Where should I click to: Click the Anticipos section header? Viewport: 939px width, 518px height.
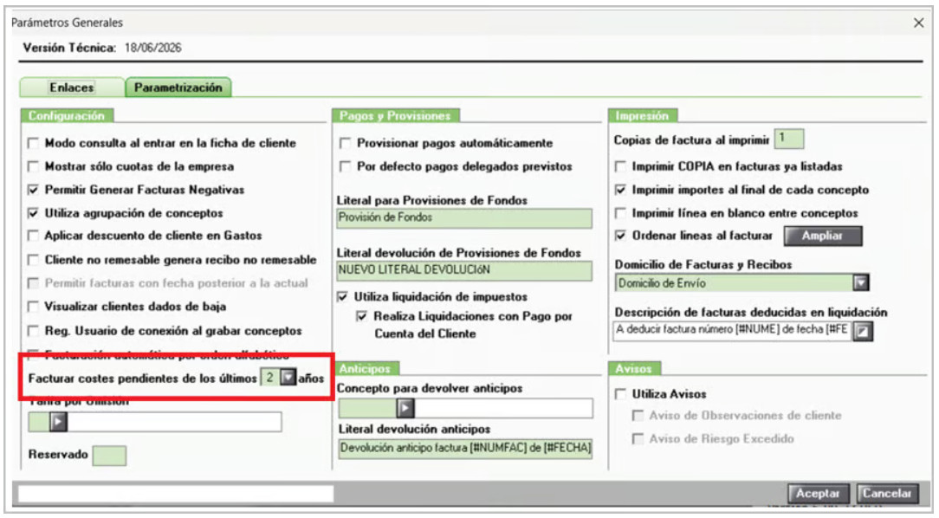coord(365,369)
